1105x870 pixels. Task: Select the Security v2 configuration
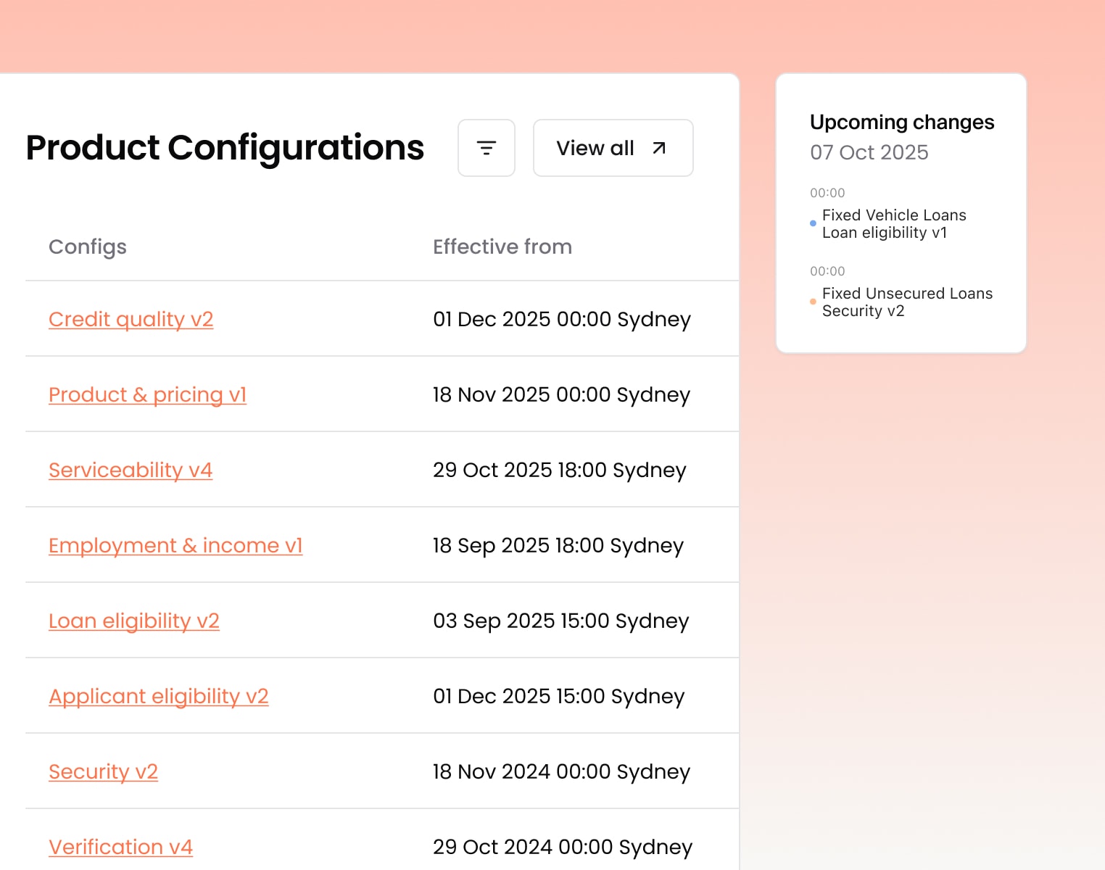103,771
